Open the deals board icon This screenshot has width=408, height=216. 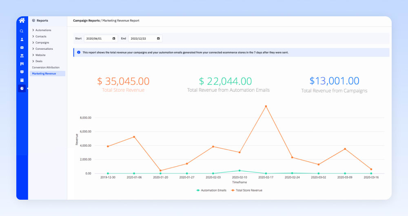(x=22, y=64)
